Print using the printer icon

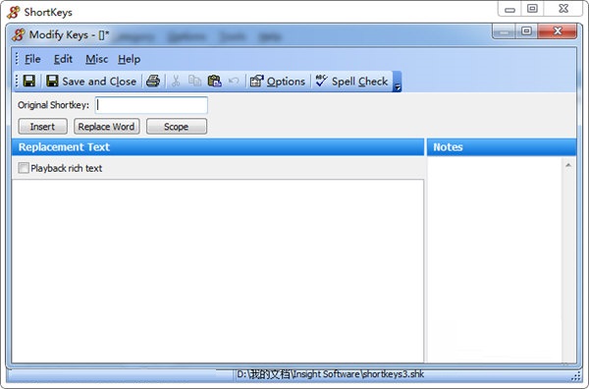pyautogui.click(x=153, y=81)
